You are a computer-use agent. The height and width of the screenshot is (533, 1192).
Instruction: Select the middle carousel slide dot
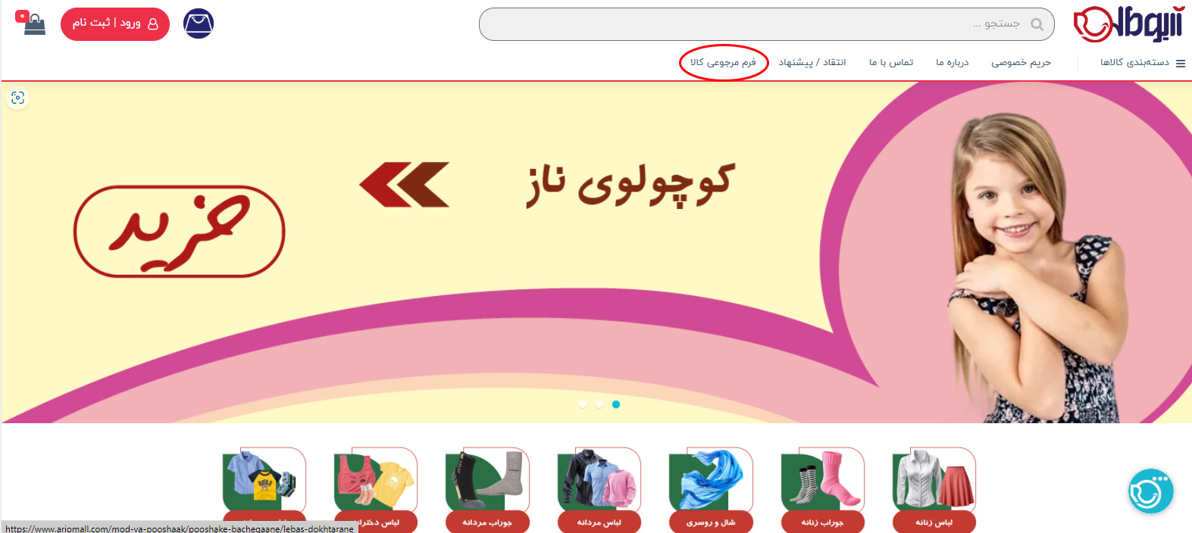coord(599,404)
